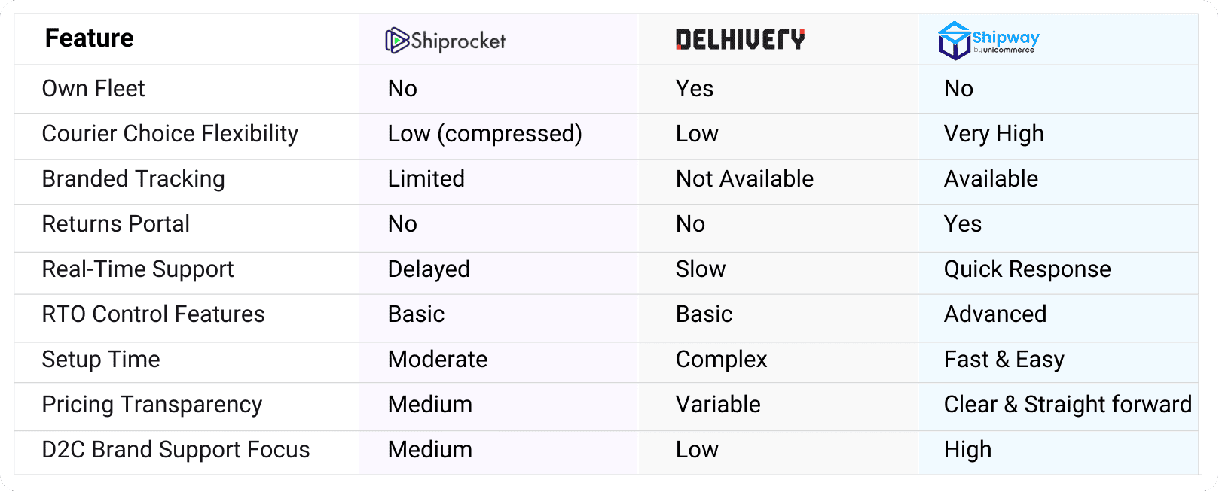Select the Quick Response cell

[x=1028, y=269]
